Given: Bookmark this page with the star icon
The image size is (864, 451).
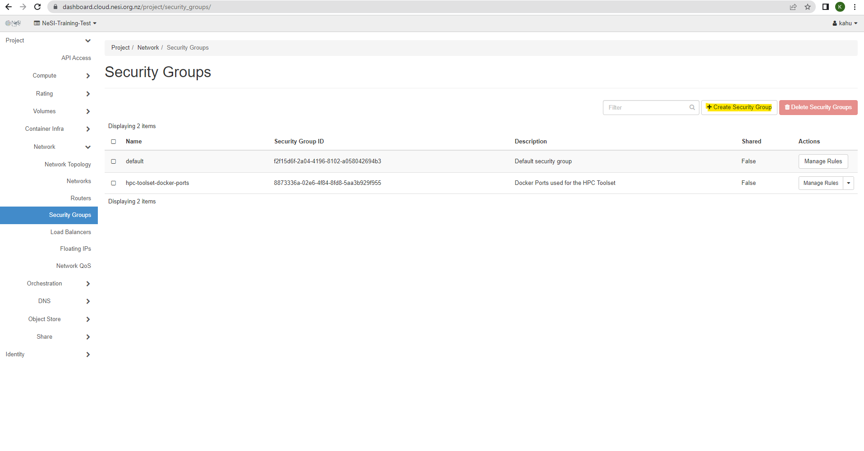Looking at the screenshot, I should point(807,7).
